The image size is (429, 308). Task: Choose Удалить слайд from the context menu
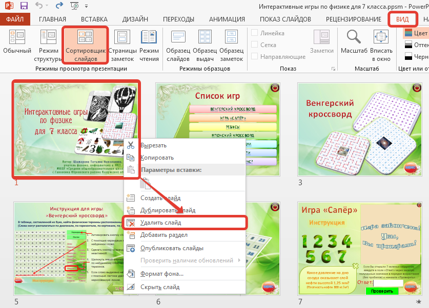tap(161, 223)
